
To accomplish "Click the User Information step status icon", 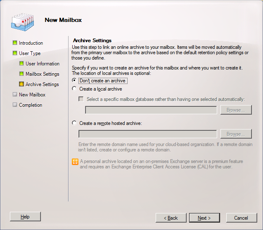I will tap(21, 64).
